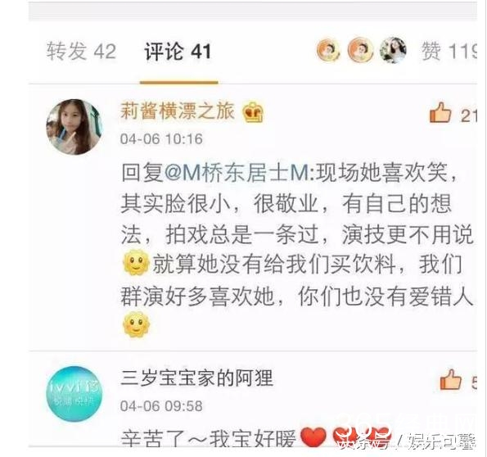Open the crown badge next to 莉酱横漂之旅
Image resolution: width=487 pixels, height=457 pixels.
[x=253, y=112]
